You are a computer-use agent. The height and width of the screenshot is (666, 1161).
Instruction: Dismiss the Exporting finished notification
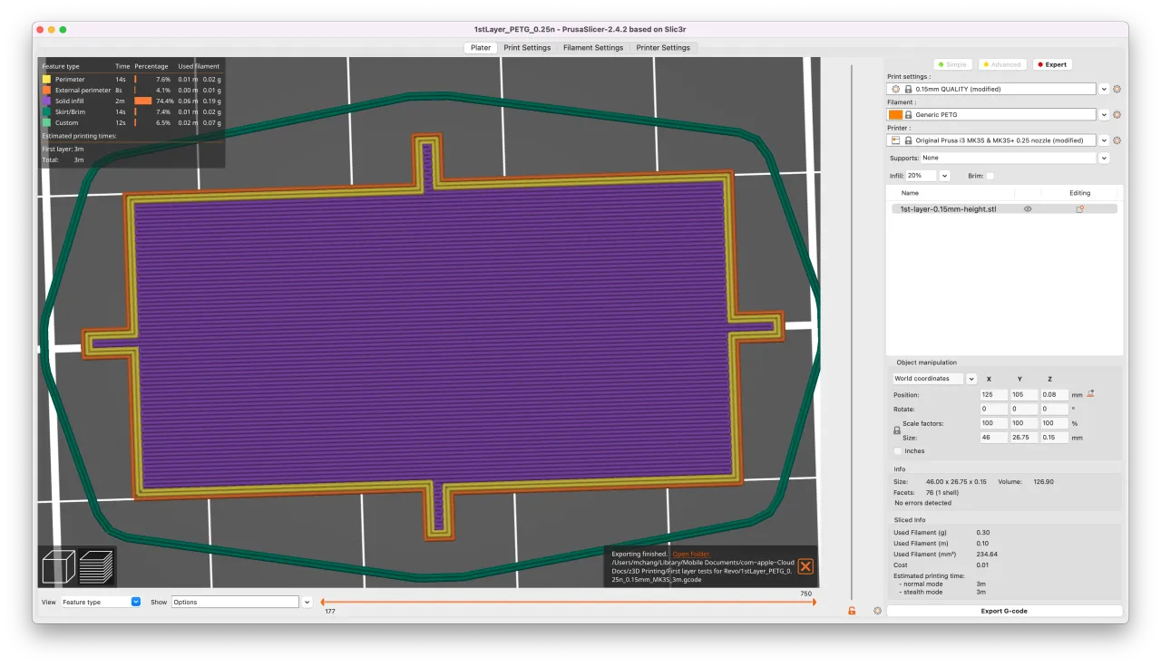(805, 566)
